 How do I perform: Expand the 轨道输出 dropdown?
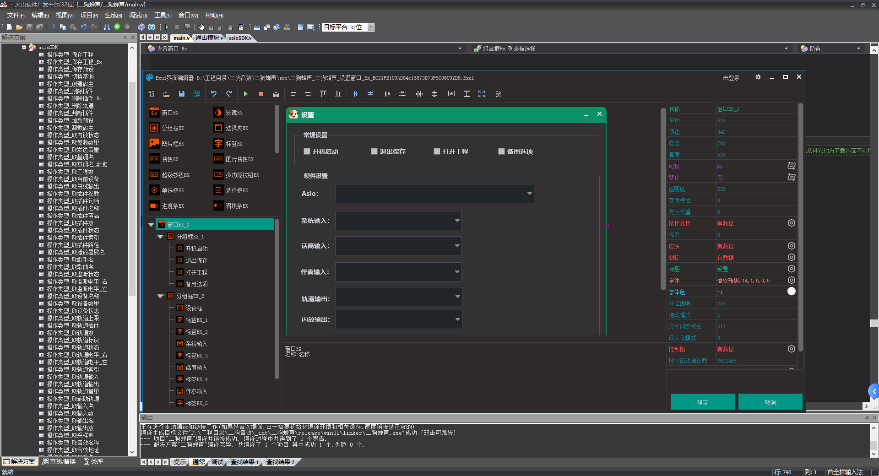pyautogui.click(x=399, y=297)
